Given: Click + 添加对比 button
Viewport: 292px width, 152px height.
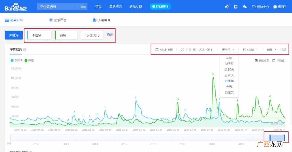Looking at the screenshot, I should (92, 35).
